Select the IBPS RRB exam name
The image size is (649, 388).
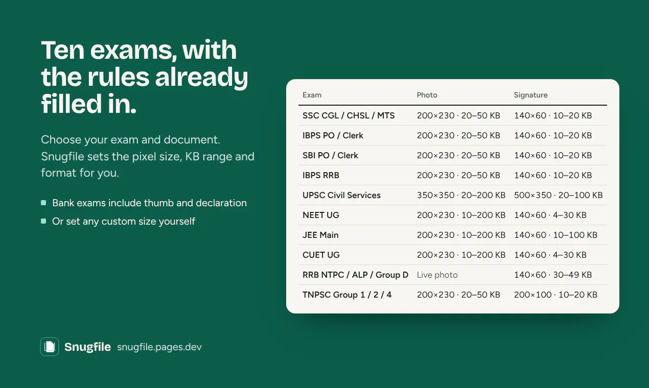point(321,175)
